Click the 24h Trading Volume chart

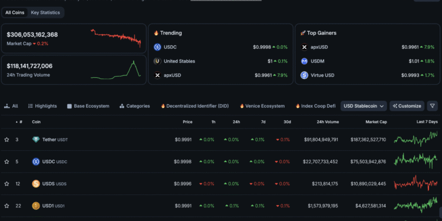(x=116, y=70)
